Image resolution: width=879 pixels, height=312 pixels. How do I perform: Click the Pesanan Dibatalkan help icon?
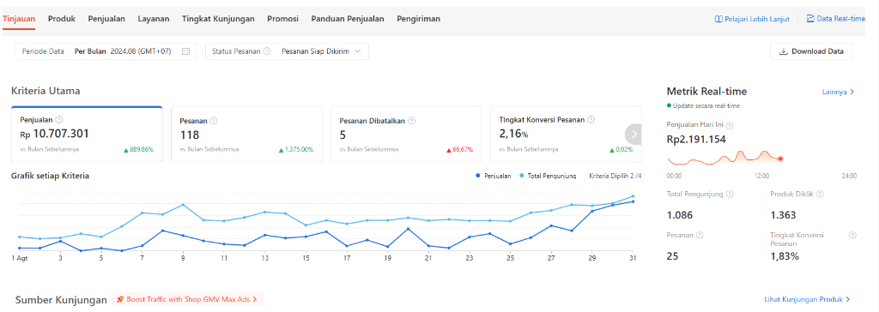411,120
